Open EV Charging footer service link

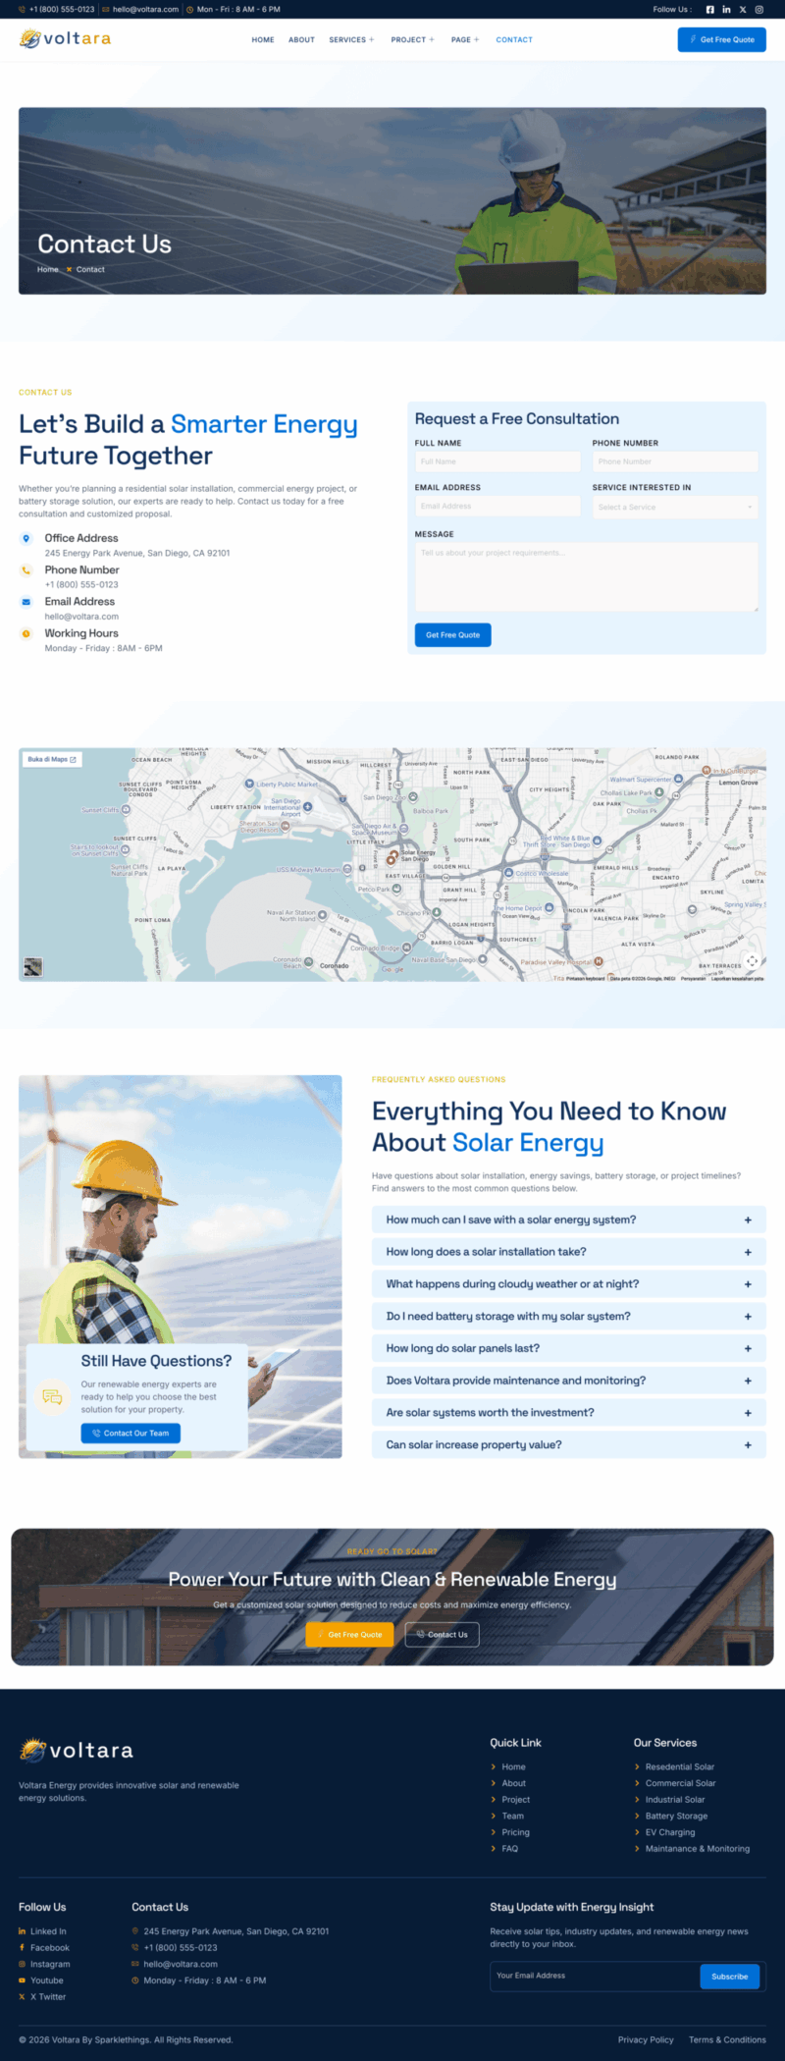click(x=670, y=1832)
